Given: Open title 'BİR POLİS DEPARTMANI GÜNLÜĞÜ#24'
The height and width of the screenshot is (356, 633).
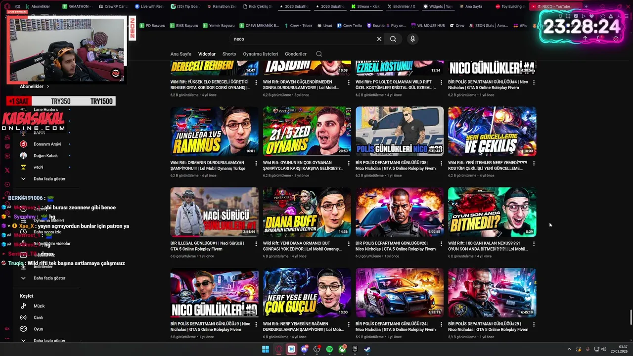Looking at the screenshot, I should (x=396, y=326).
